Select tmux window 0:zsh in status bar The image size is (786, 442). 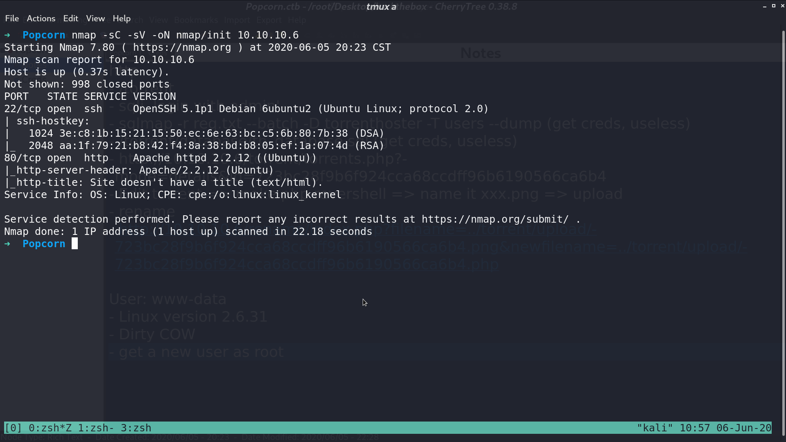coord(50,428)
